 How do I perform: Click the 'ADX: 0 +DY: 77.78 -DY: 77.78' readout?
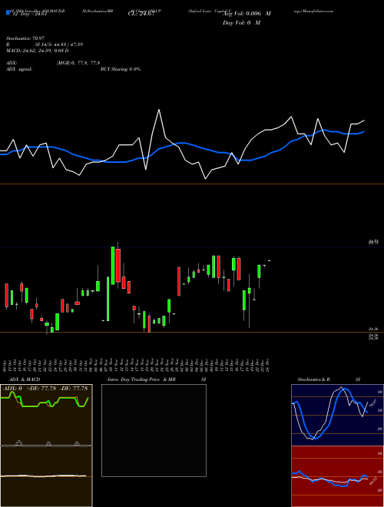click(45, 389)
